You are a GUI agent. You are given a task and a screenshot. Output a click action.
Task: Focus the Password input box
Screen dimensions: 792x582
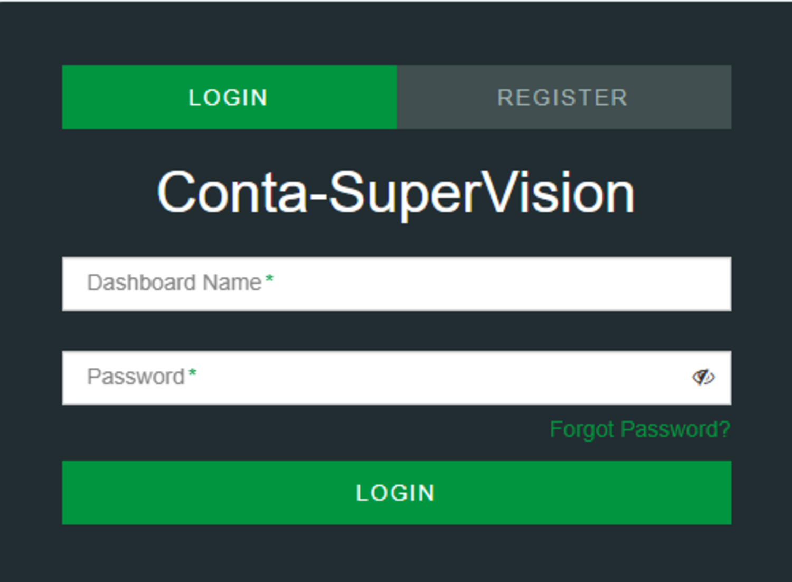pyautogui.click(x=370, y=377)
